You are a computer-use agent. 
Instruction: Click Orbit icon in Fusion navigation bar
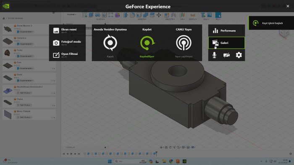161,147
